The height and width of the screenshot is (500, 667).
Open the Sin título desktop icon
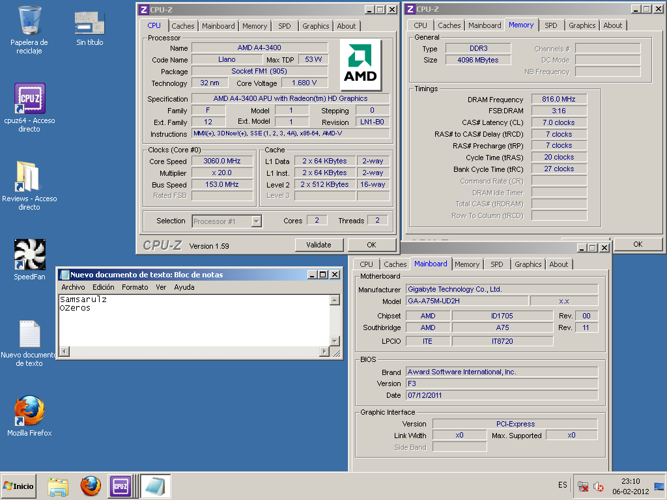(x=89, y=29)
